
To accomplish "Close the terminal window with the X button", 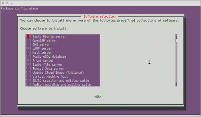I will pos(3,3).
